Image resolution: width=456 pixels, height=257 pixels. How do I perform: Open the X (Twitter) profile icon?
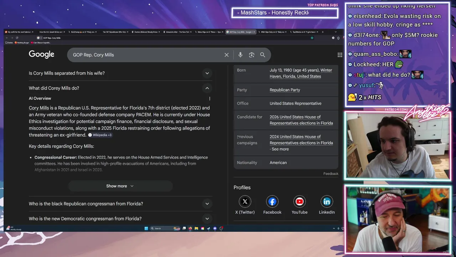pos(245,202)
